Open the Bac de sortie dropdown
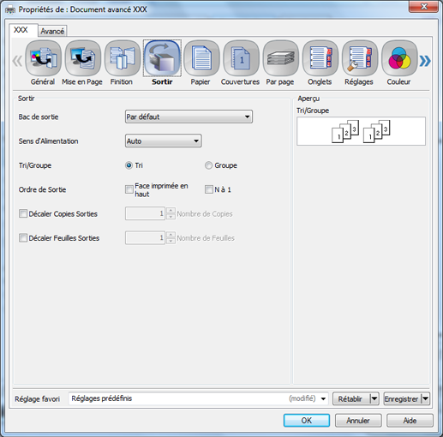This screenshot has width=443, height=437. point(189,117)
